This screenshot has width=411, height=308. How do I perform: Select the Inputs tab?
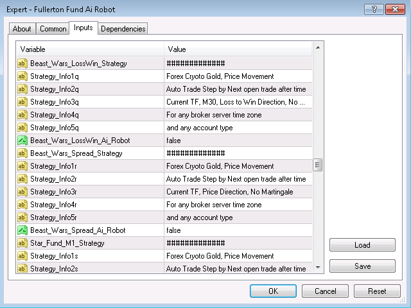(x=83, y=28)
